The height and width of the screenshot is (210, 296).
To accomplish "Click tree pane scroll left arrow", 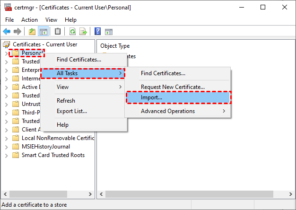I will click(5, 194).
